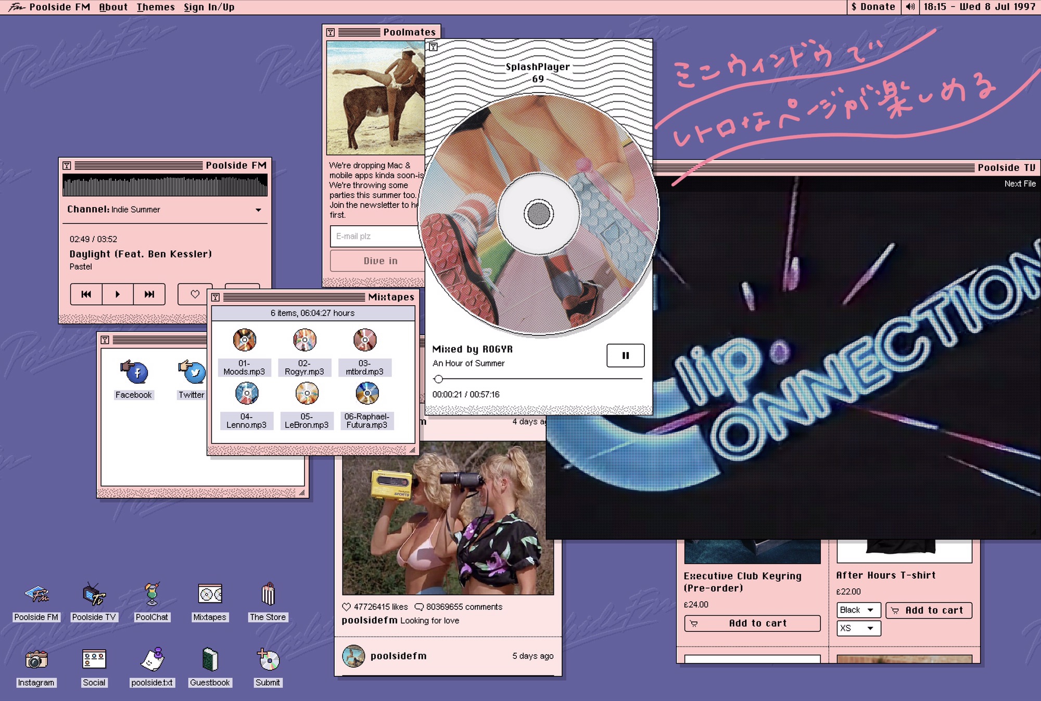Click '6 items, 06:04:27 hours' status text
Image resolution: width=1041 pixels, height=701 pixels.
(312, 313)
